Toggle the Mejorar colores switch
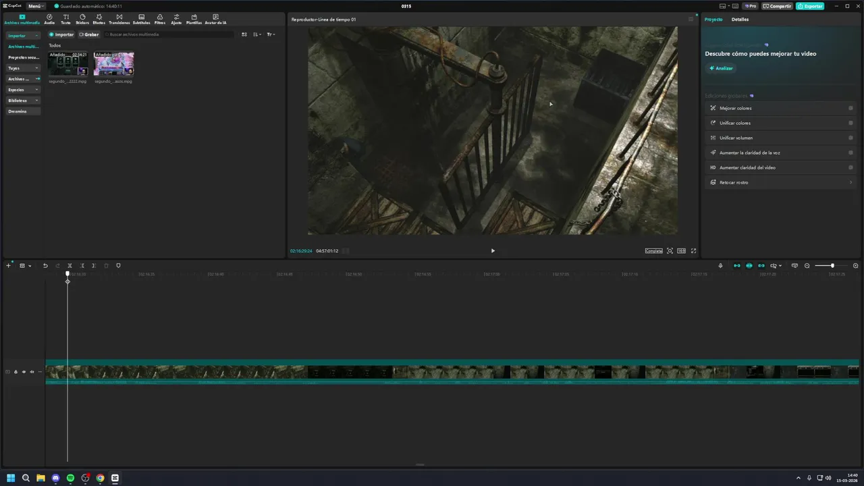864x486 pixels. click(850, 108)
